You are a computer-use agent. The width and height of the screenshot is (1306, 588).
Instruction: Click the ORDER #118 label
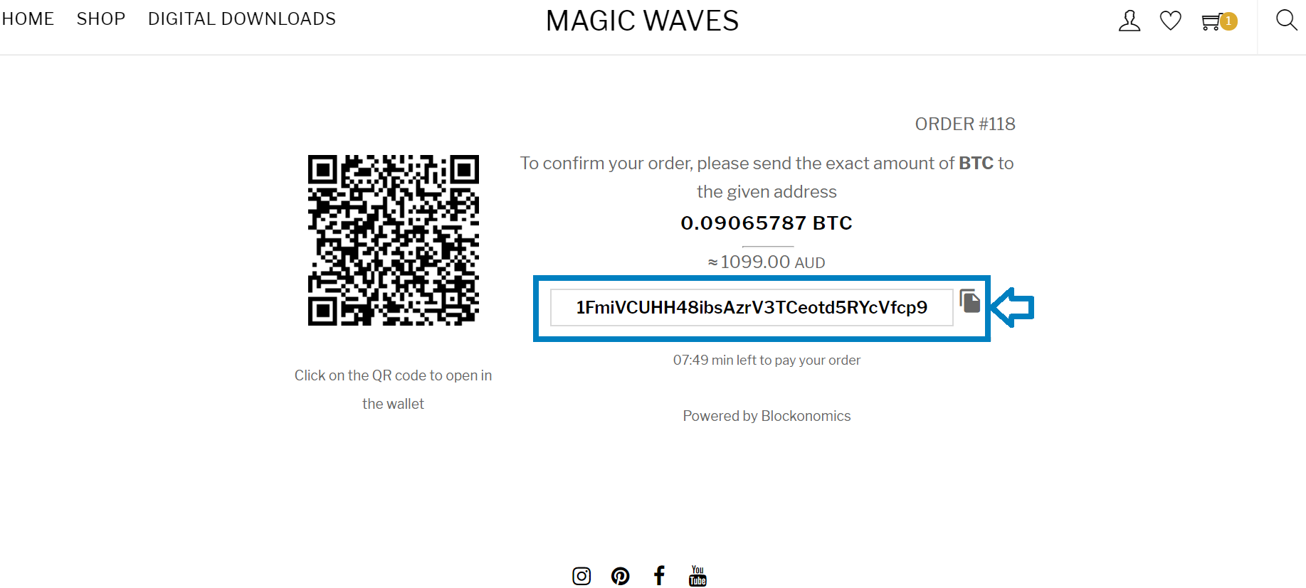pyautogui.click(x=965, y=124)
